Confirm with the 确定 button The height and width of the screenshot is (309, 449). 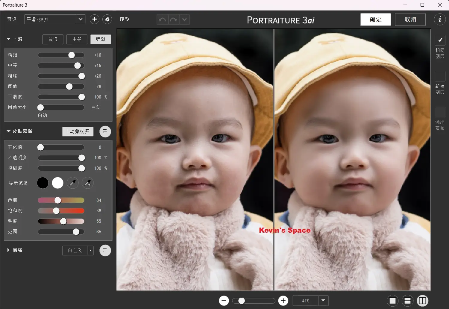[x=376, y=19]
